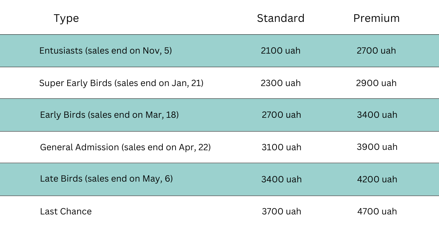Click the 4700 uah Premium price
Screen dimensions: 439x229
click(377, 211)
